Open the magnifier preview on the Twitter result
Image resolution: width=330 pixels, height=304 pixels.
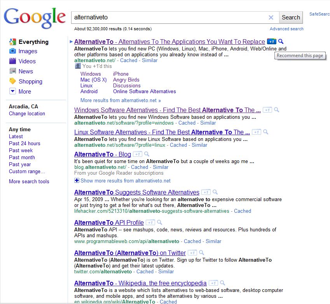(x=201, y=253)
